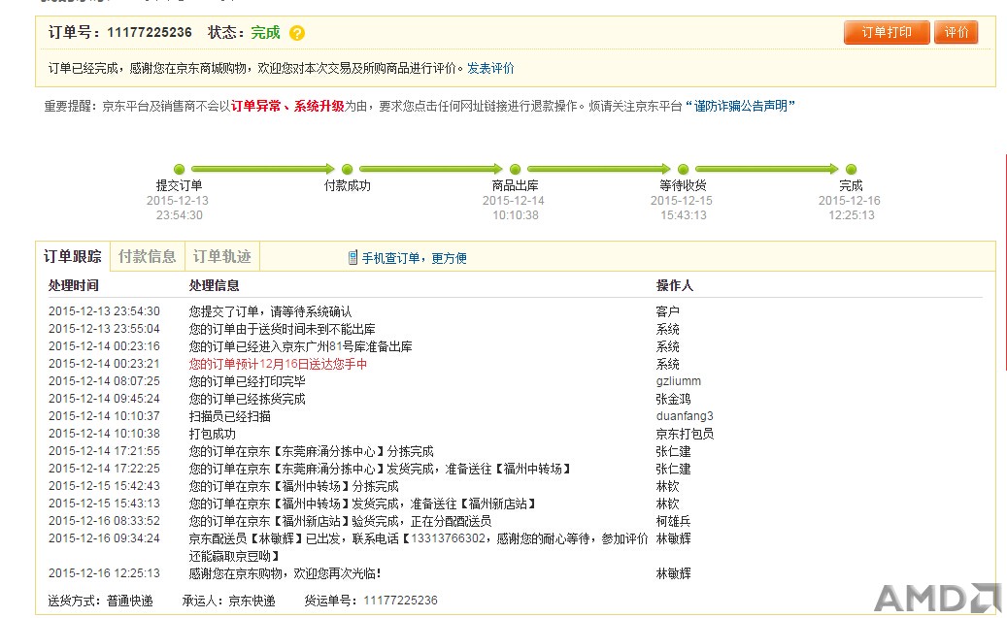Click the orange 评价 button
This screenshot has height=618, width=1007.
[957, 32]
